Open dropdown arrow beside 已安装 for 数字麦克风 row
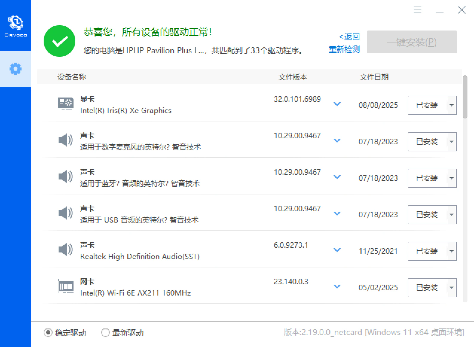 451,142
